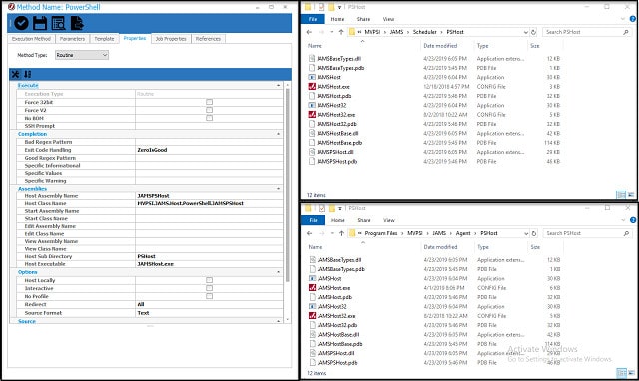Sort by Date modified in Scheduler PSHost window

(440, 46)
